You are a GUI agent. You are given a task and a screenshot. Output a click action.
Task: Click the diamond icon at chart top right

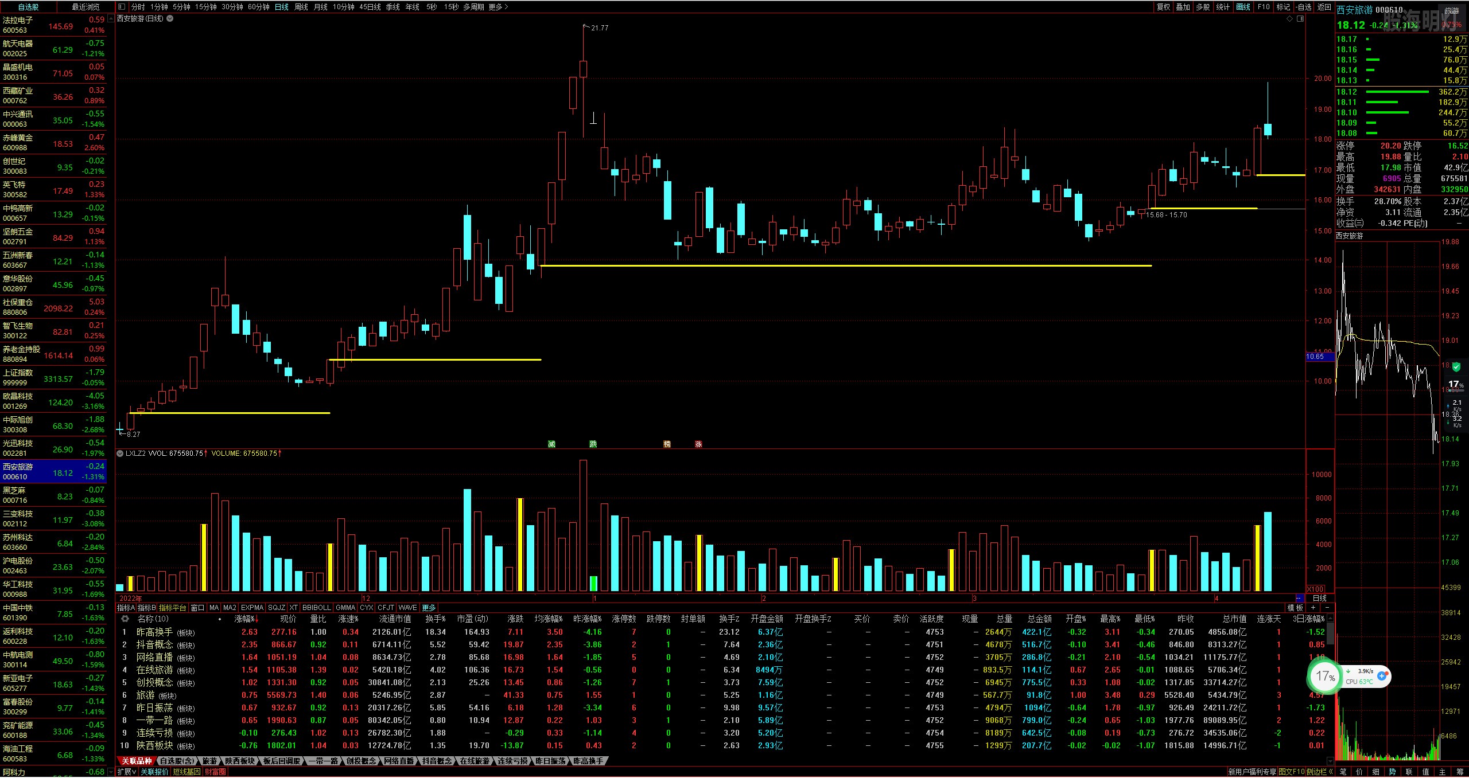coord(1290,18)
